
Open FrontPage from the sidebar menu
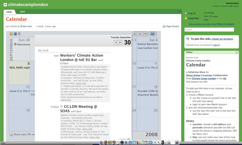tap(209, 13)
